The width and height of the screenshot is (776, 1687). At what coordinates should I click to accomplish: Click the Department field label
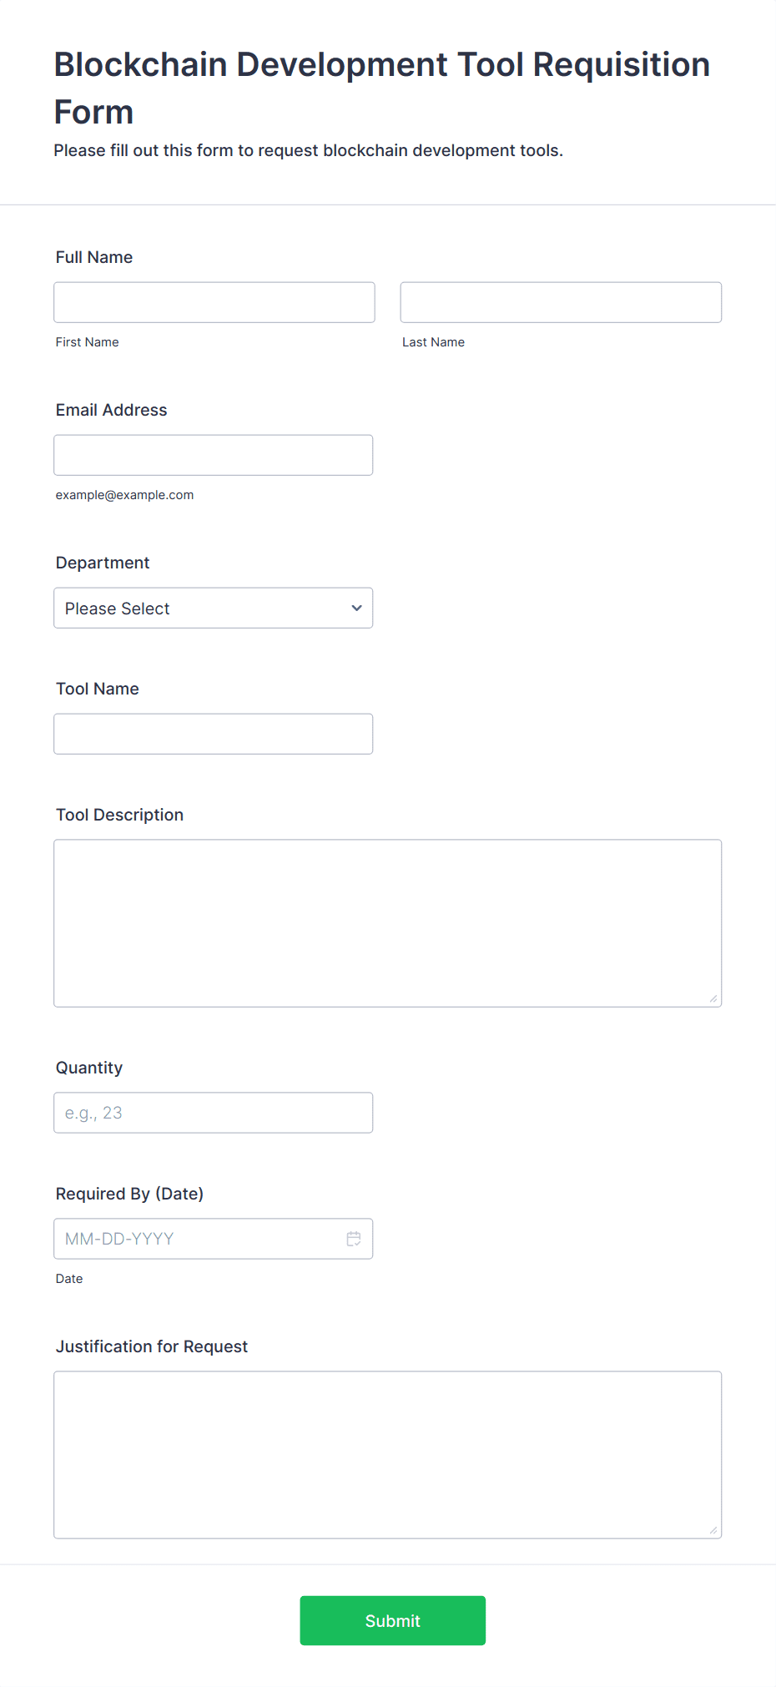pyautogui.click(x=103, y=563)
